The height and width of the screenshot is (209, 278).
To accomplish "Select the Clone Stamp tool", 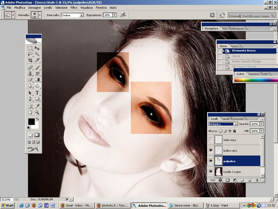I will 30,73.
